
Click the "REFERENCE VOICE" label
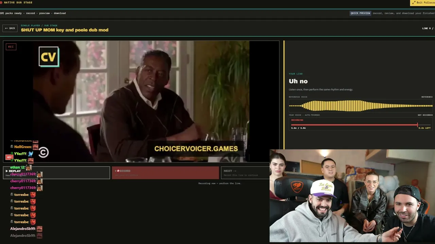(x=298, y=97)
